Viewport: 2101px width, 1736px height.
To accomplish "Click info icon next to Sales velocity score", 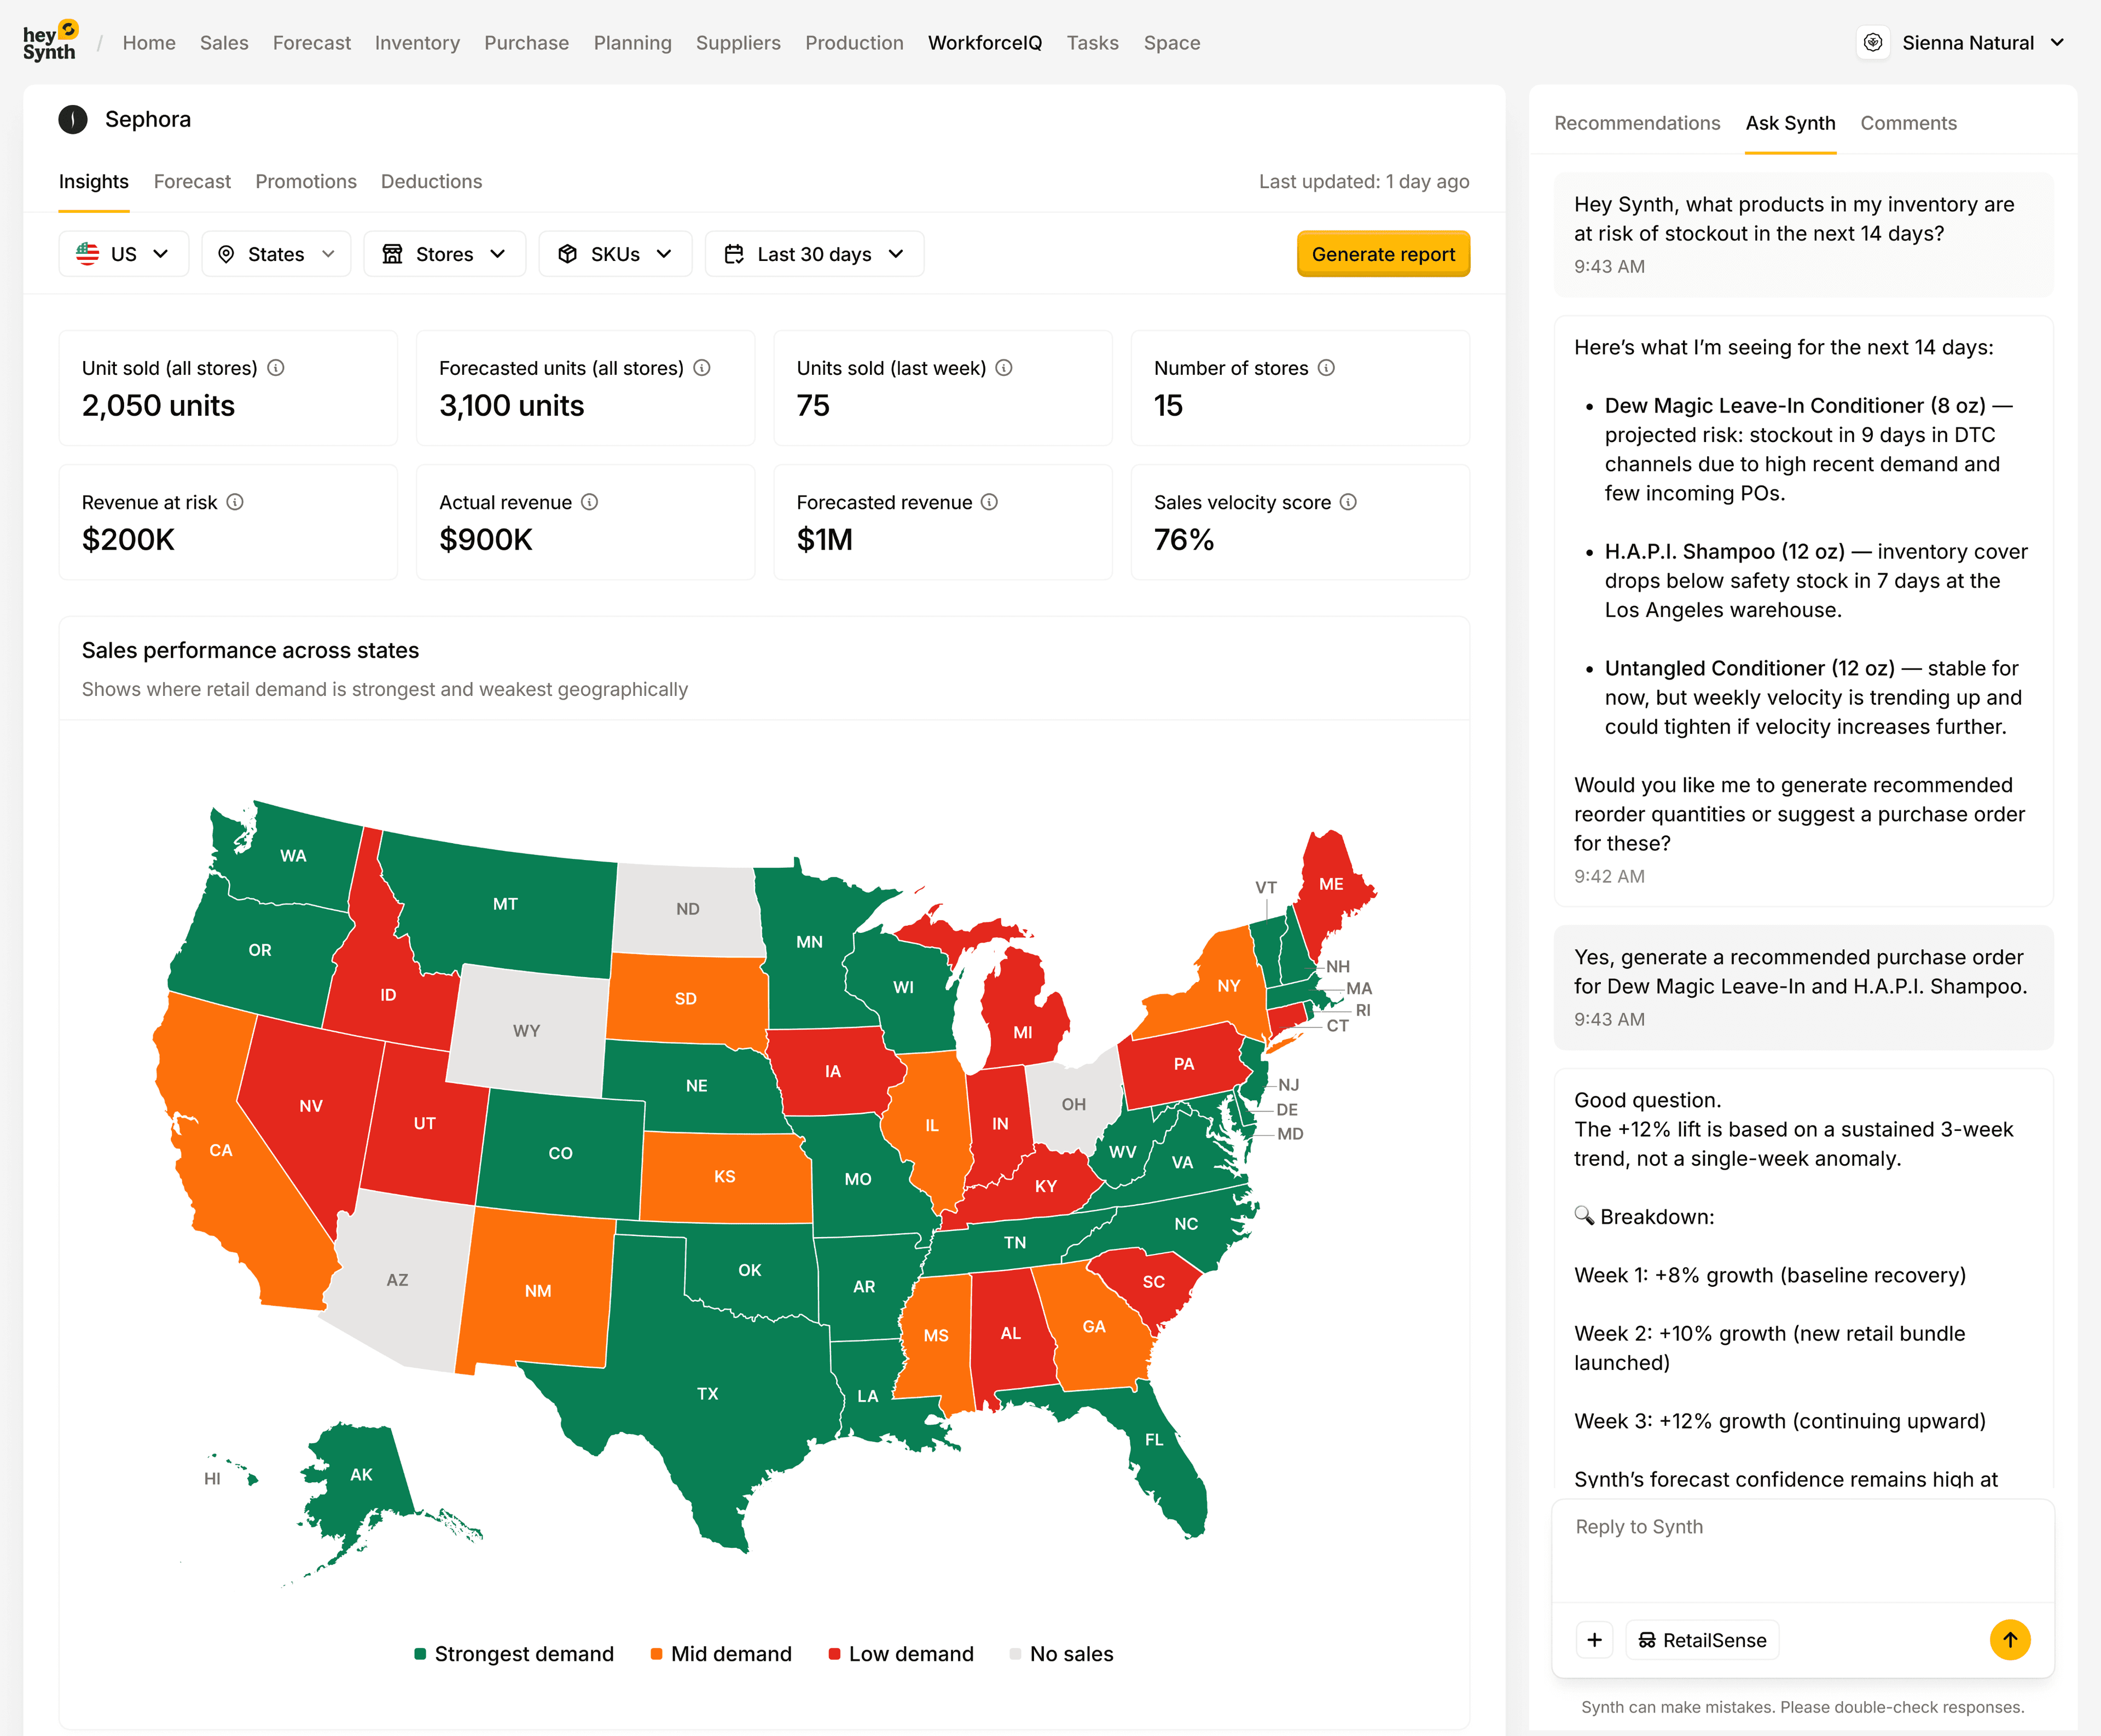I will pyautogui.click(x=1348, y=502).
